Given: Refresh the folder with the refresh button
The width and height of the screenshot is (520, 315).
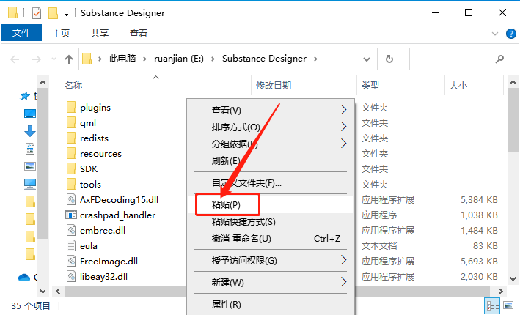Looking at the screenshot, I should click(389, 59).
